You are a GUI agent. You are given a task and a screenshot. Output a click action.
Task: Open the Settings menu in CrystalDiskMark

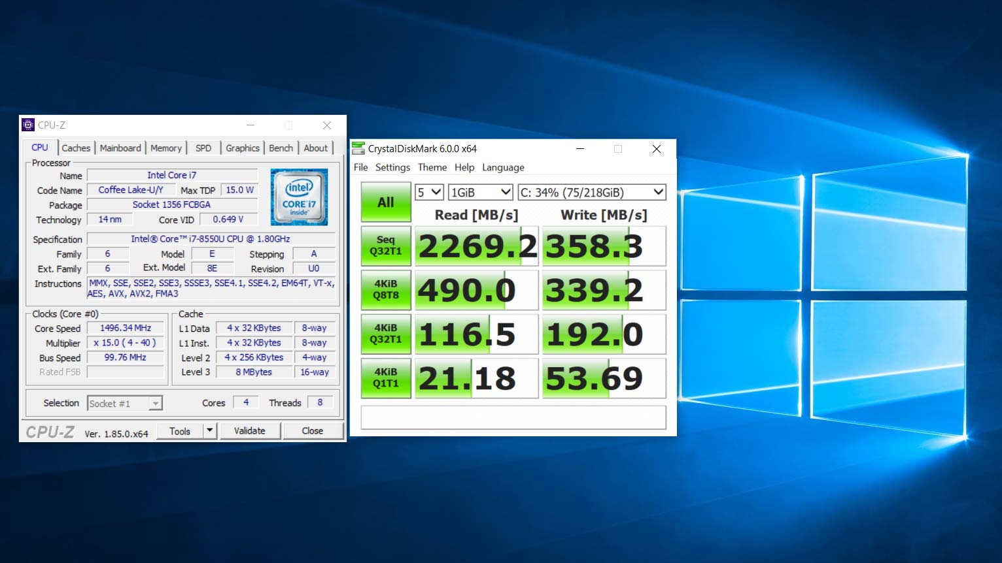(x=392, y=167)
